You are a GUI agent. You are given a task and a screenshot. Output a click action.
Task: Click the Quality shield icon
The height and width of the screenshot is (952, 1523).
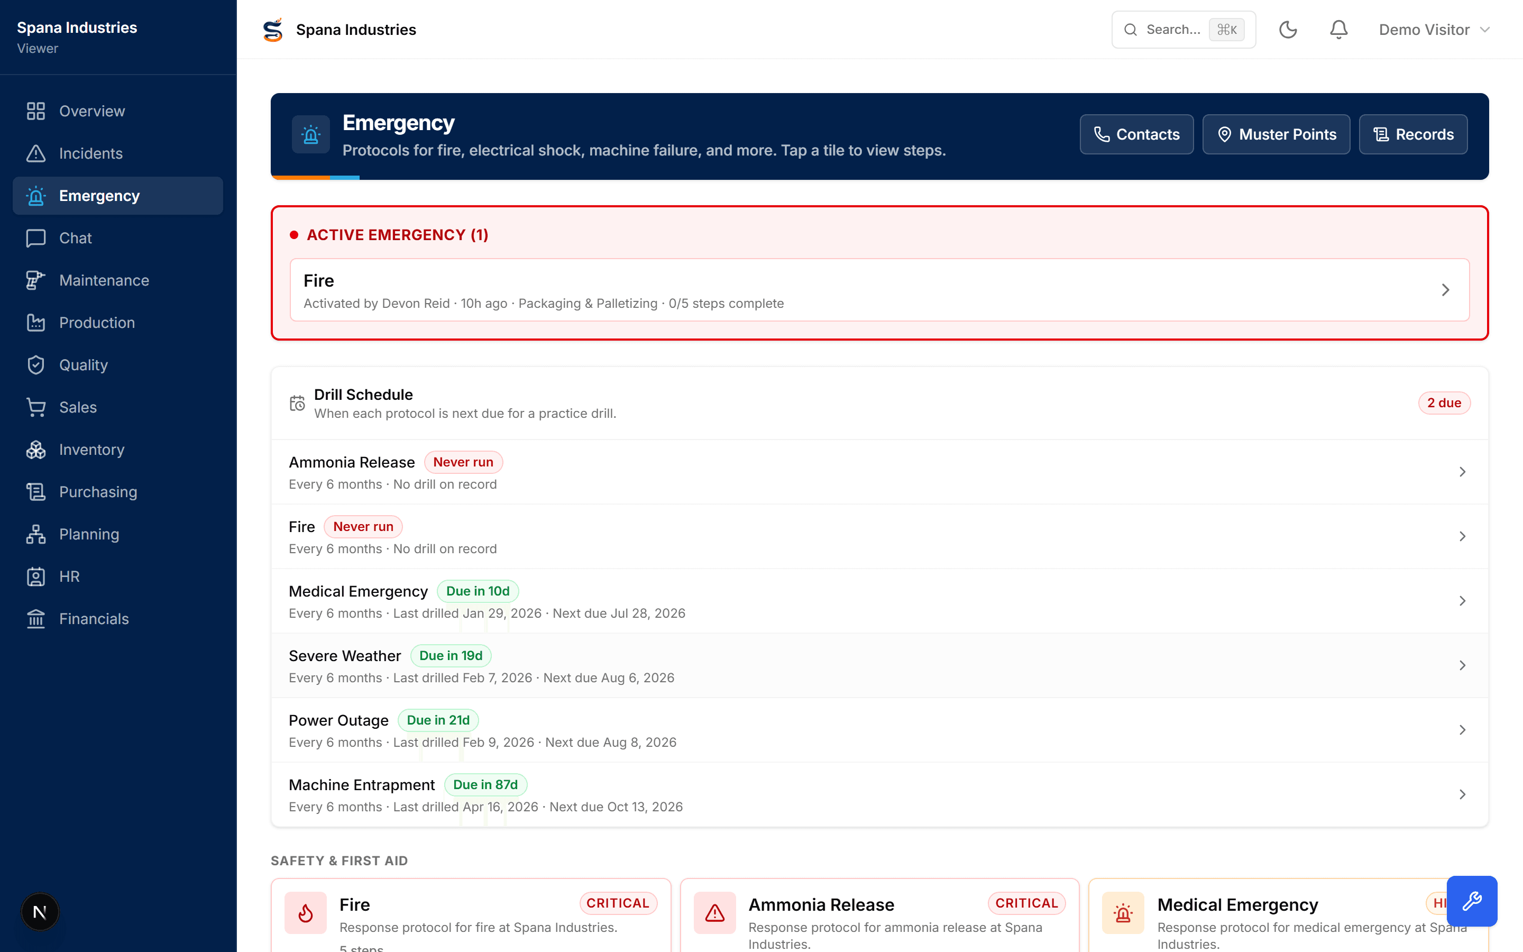[x=36, y=365]
